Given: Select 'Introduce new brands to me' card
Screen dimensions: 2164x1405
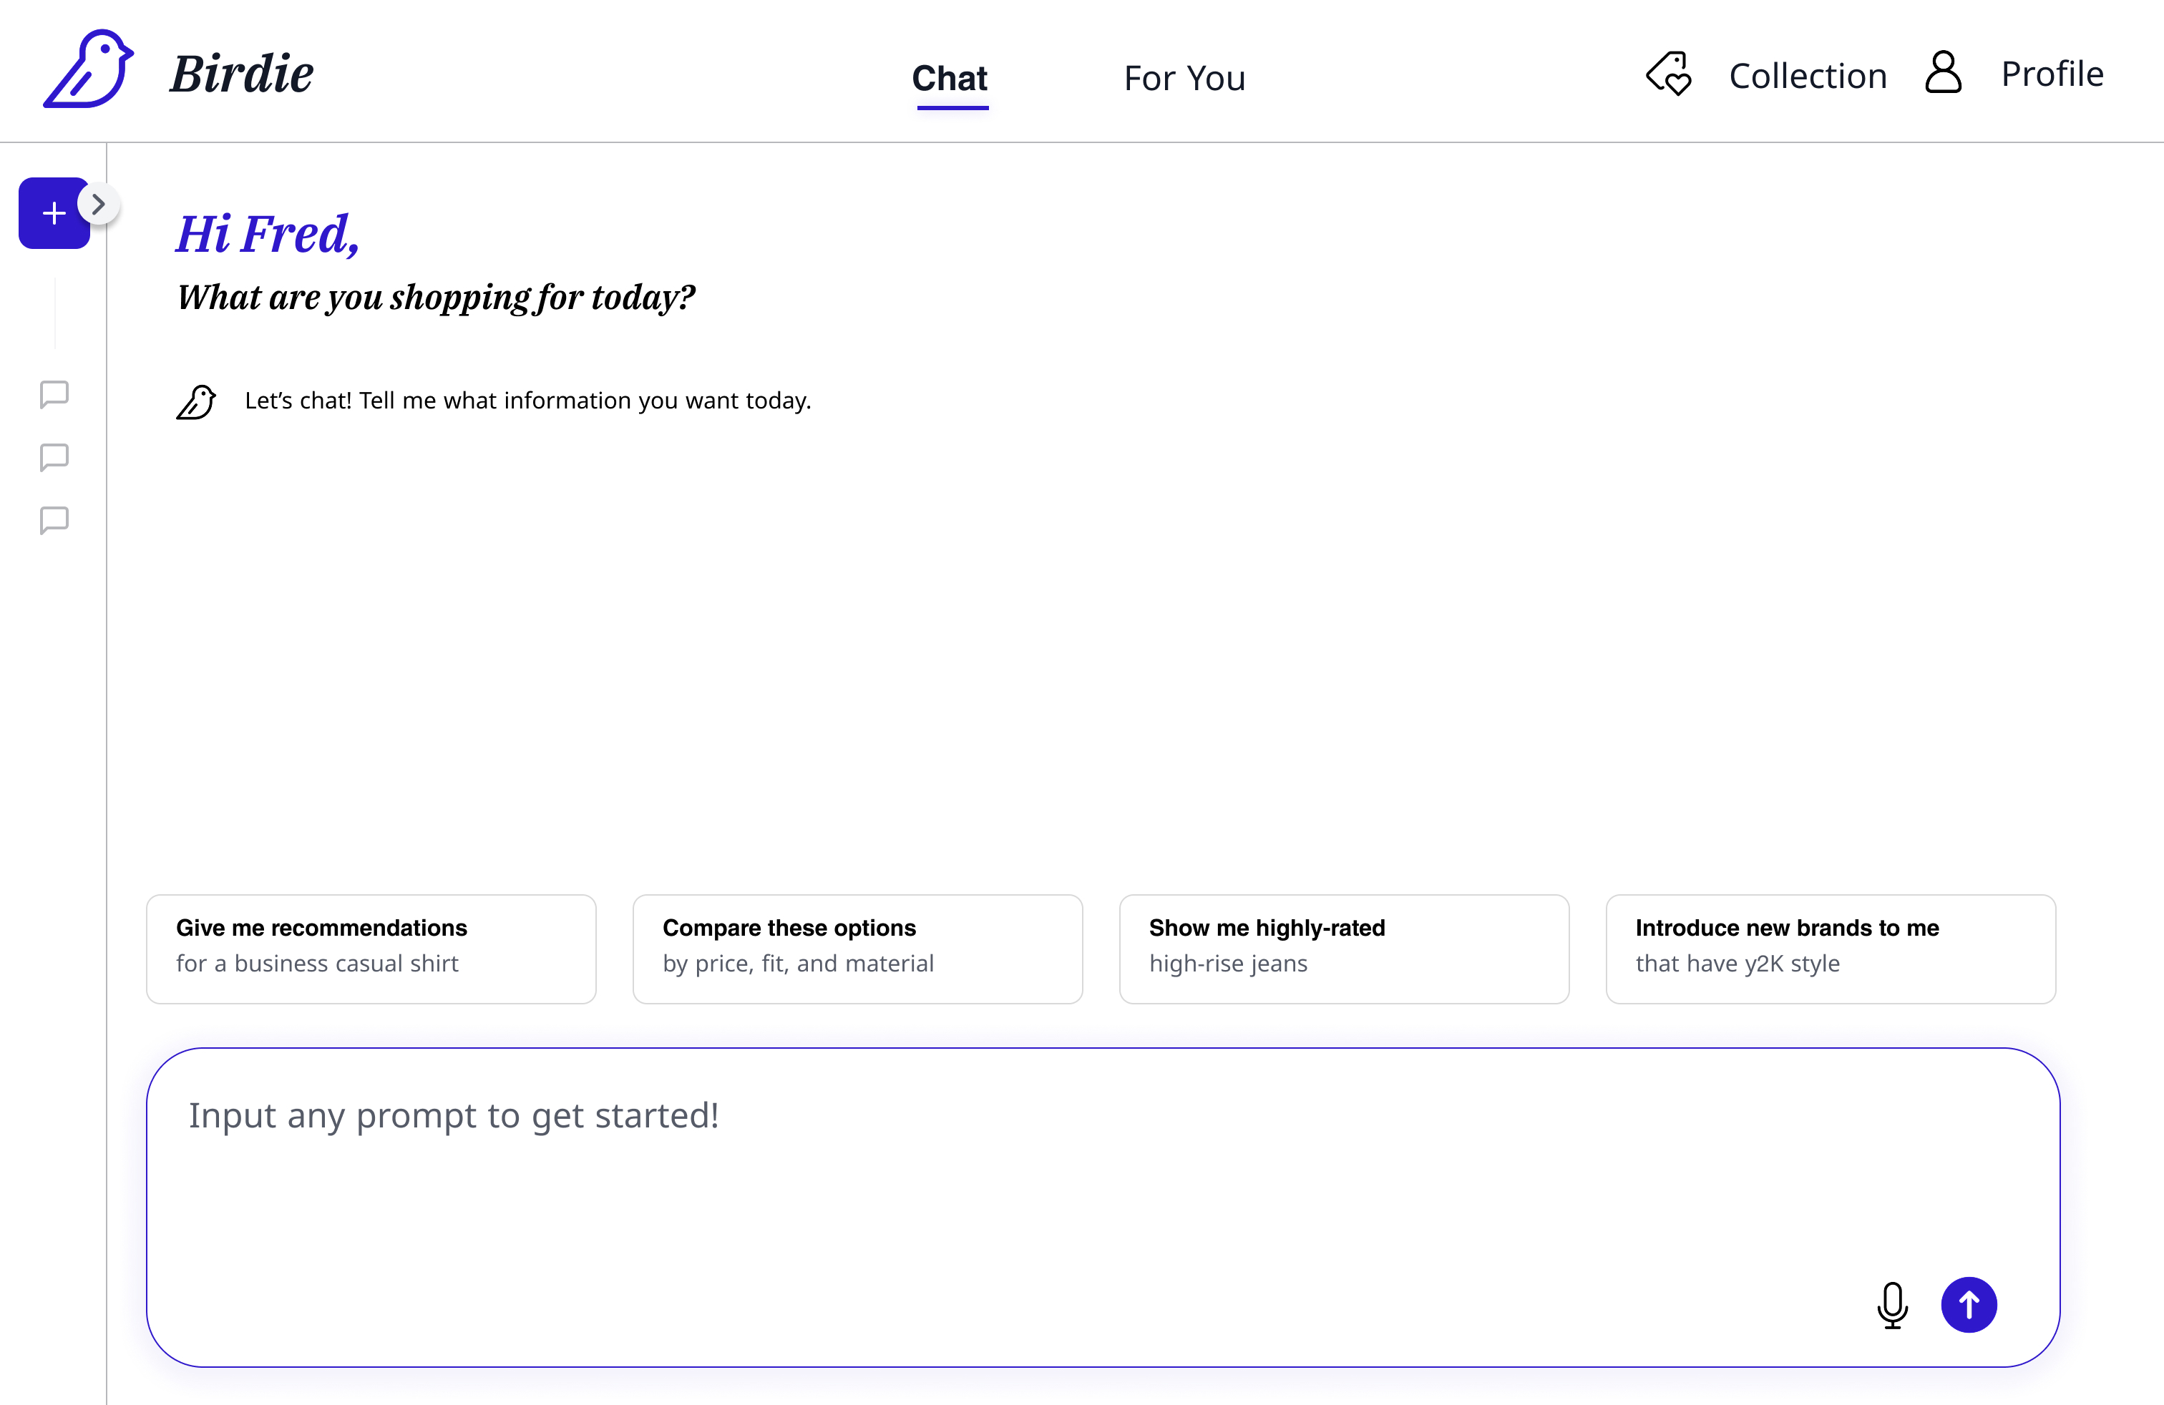Looking at the screenshot, I should [x=1831, y=948].
